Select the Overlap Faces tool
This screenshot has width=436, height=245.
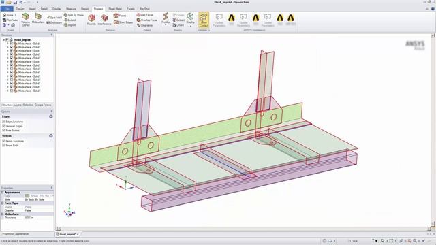coord(147,20)
